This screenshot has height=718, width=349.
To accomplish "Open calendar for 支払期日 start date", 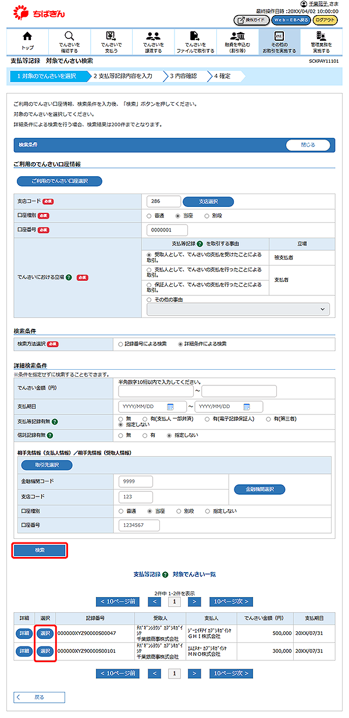I will (x=170, y=406).
